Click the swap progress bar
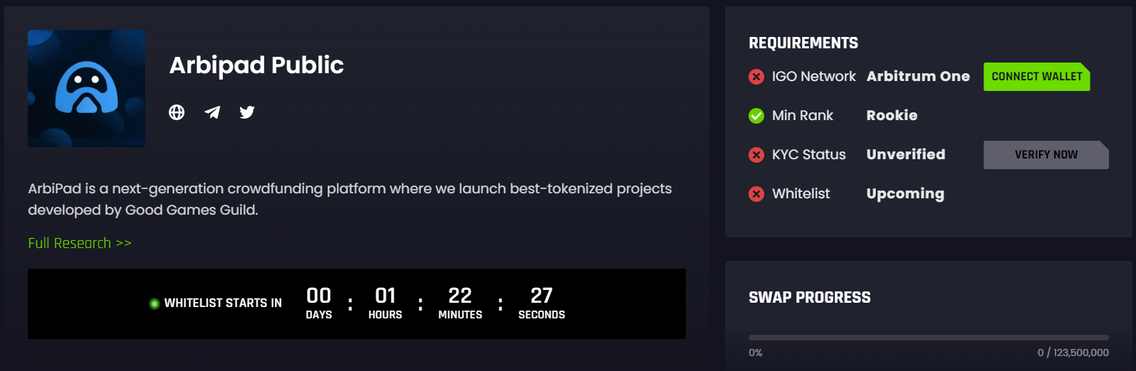The height and width of the screenshot is (371, 1136). click(x=929, y=338)
